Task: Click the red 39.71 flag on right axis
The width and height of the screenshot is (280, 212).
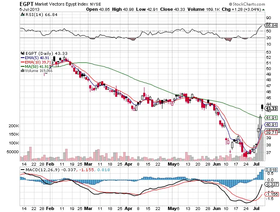Action: (x=271, y=132)
